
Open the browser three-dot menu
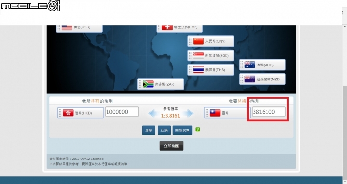pyautogui.click(x=342, y=13)
